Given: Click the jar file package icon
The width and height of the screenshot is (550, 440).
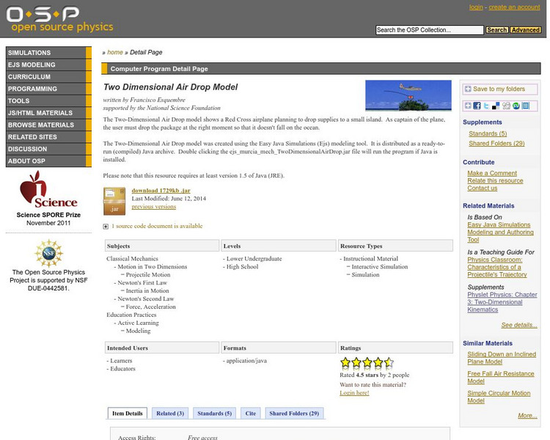Looking at the screenshot, I should (x=114, y=201).
